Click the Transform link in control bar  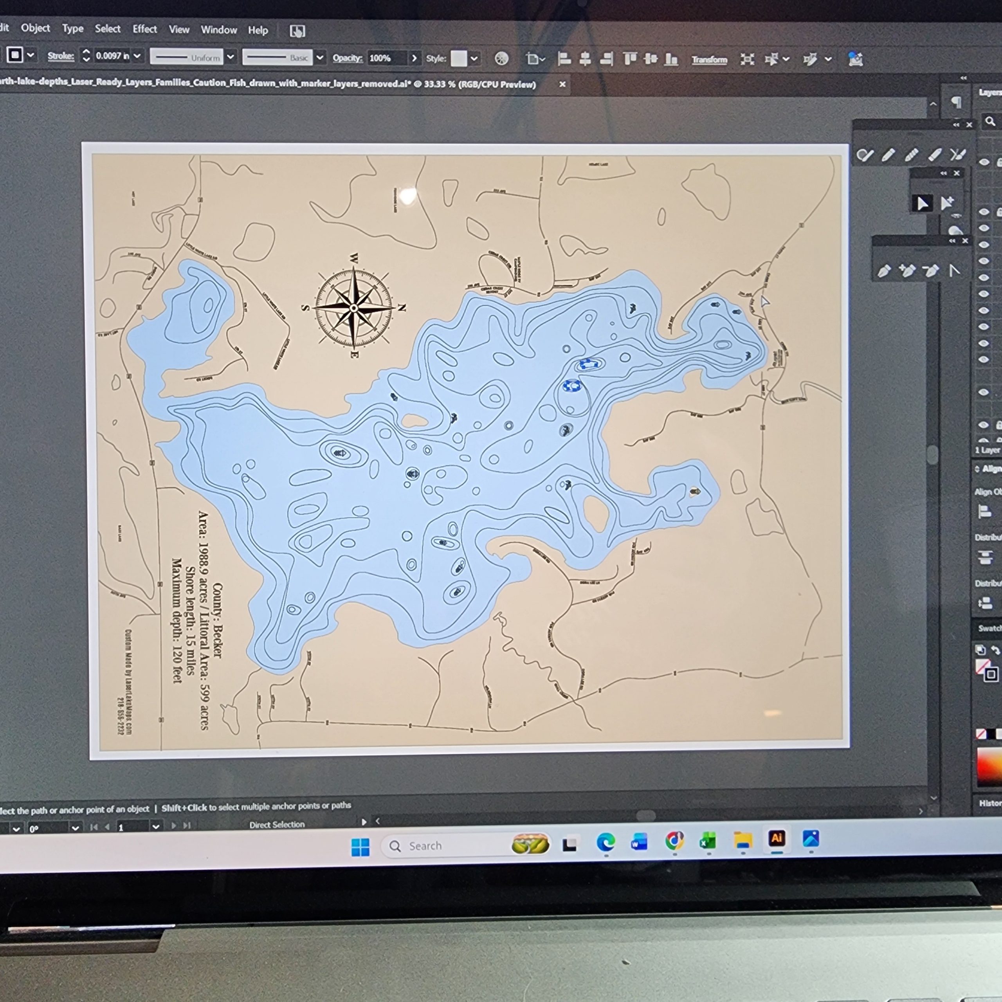pos(710,59)
